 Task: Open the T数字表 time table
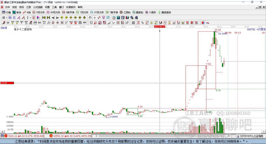112,12
